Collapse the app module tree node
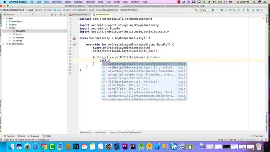Viewport: 270px width, 152px height. [3, 18]
